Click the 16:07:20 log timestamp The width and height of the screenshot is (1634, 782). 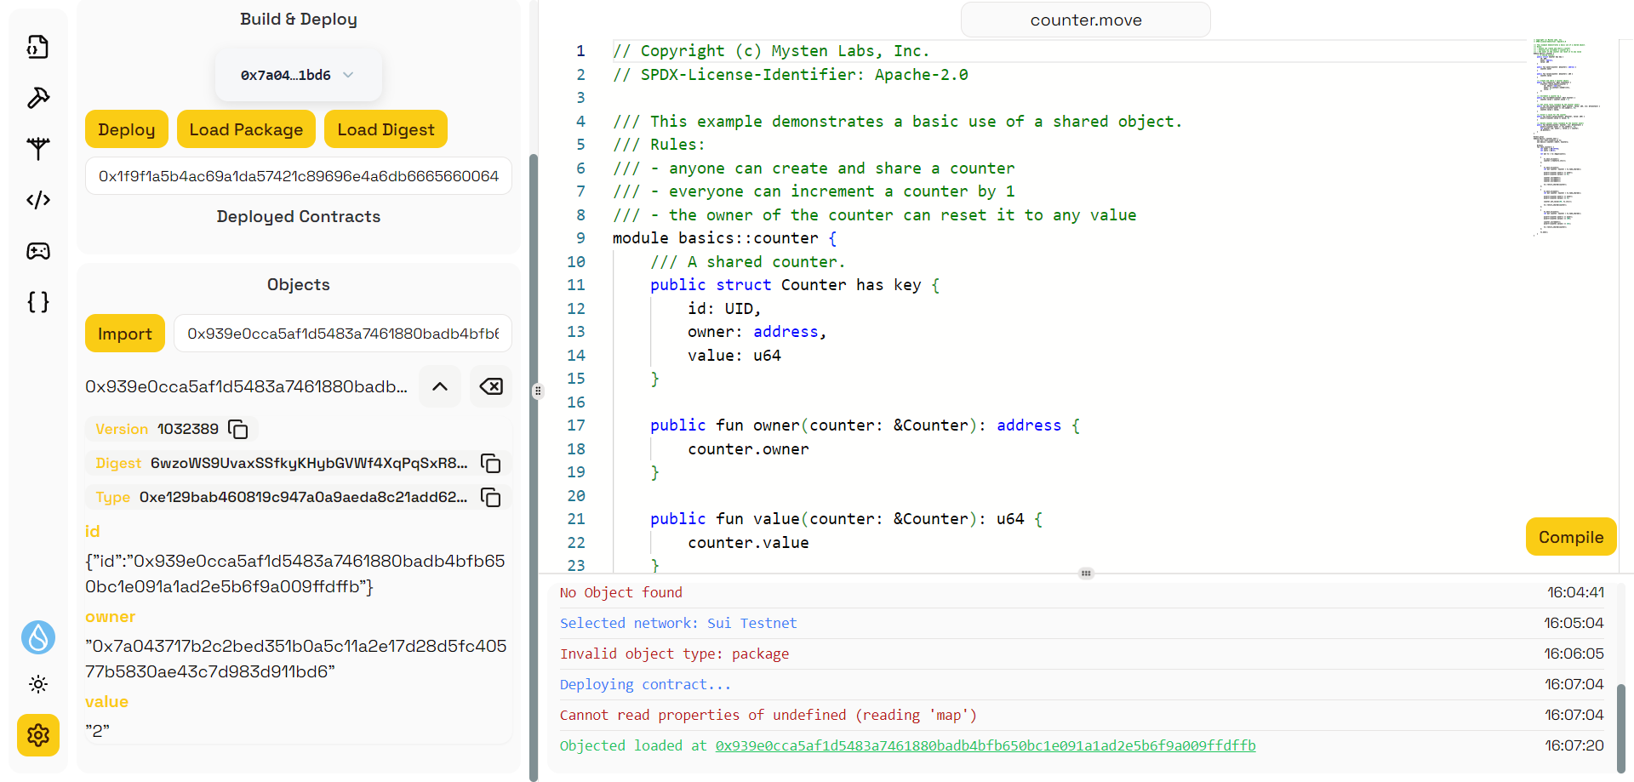point(1574,746)
